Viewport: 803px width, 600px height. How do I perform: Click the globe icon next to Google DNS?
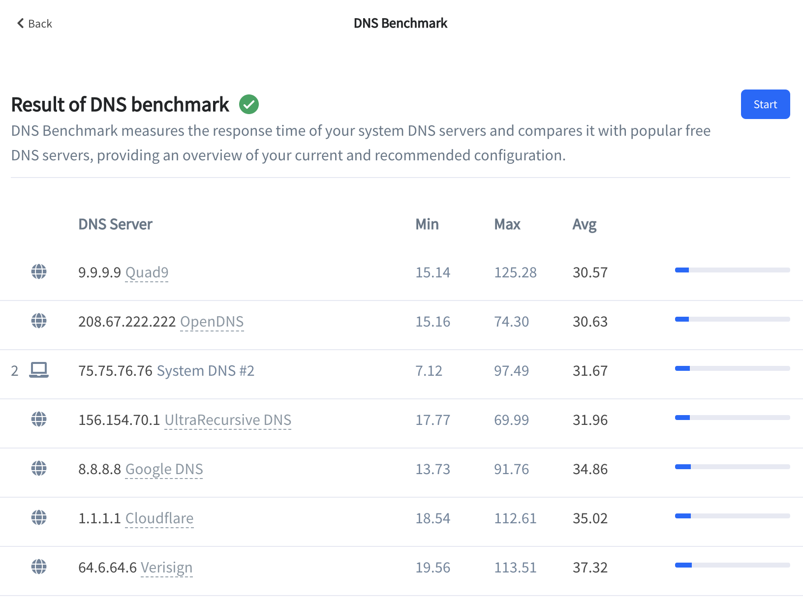click(x=39, y=468)
